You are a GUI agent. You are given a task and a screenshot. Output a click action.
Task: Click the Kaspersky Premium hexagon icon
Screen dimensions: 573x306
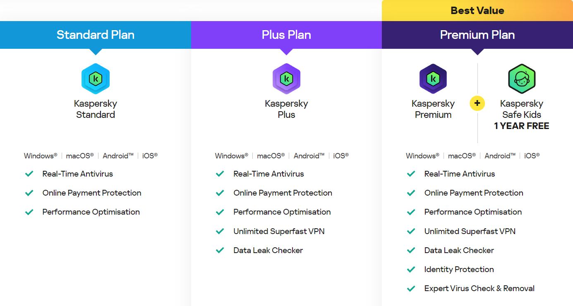click(433, 79)
